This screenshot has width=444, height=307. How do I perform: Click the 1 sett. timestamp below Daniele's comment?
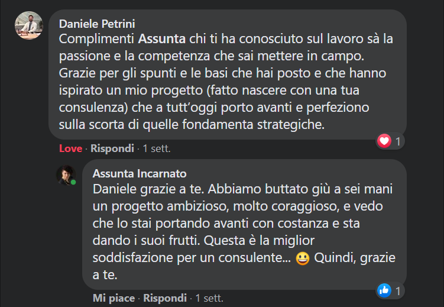(157, 148)
